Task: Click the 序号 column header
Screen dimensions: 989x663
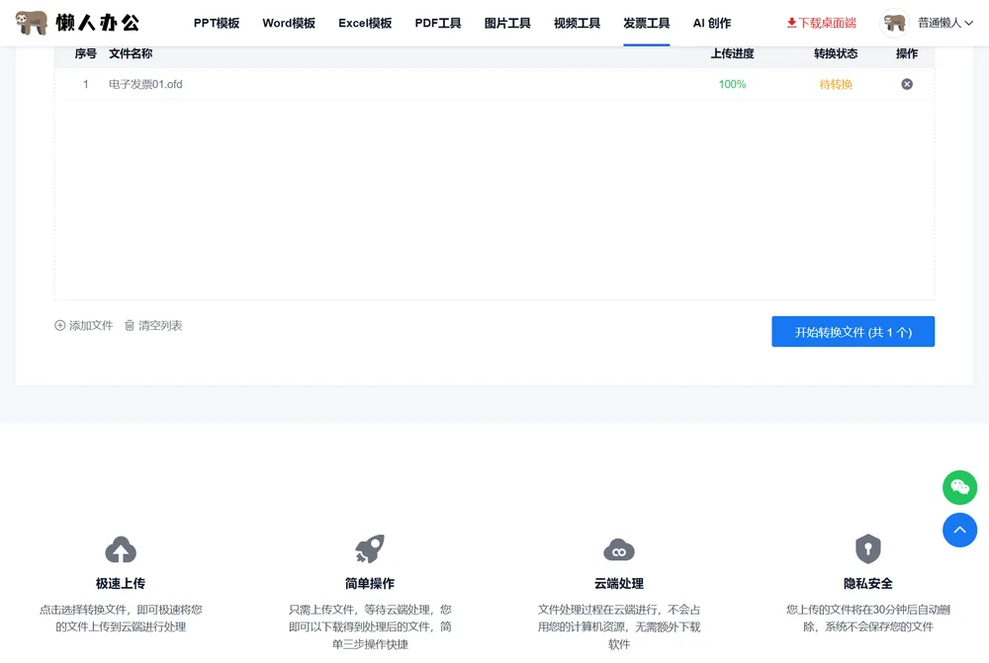Action: point(86,53)
